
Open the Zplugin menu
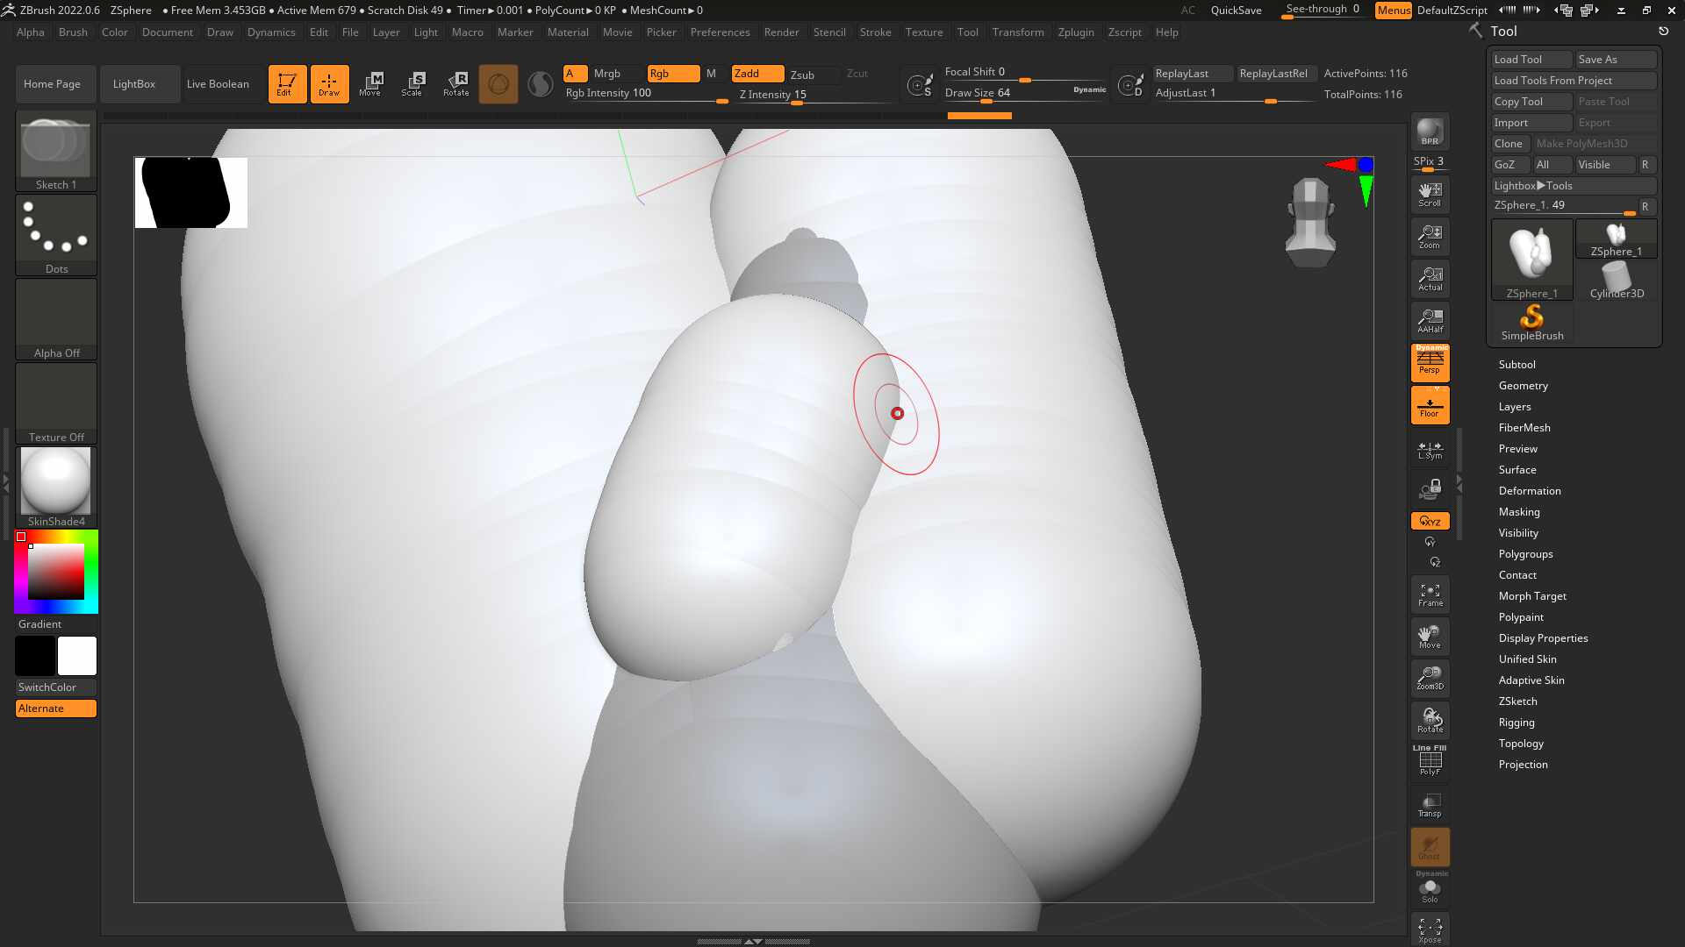[x=1075, y=32]
